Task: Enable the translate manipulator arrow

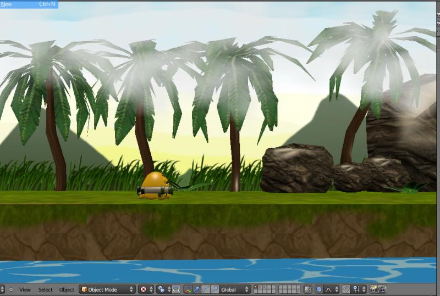Action: [196, 289]
